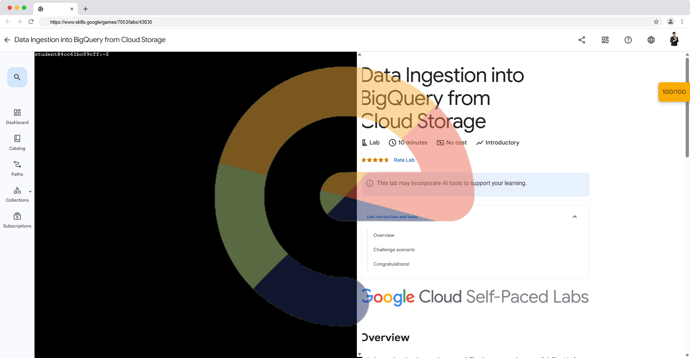Open the Paths sidebar item

pos(17,169)
